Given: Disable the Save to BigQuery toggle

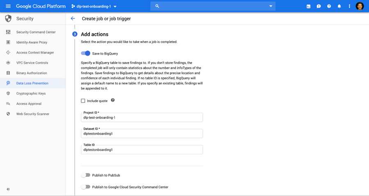Looking at the screenshot, I should point(86,53).
